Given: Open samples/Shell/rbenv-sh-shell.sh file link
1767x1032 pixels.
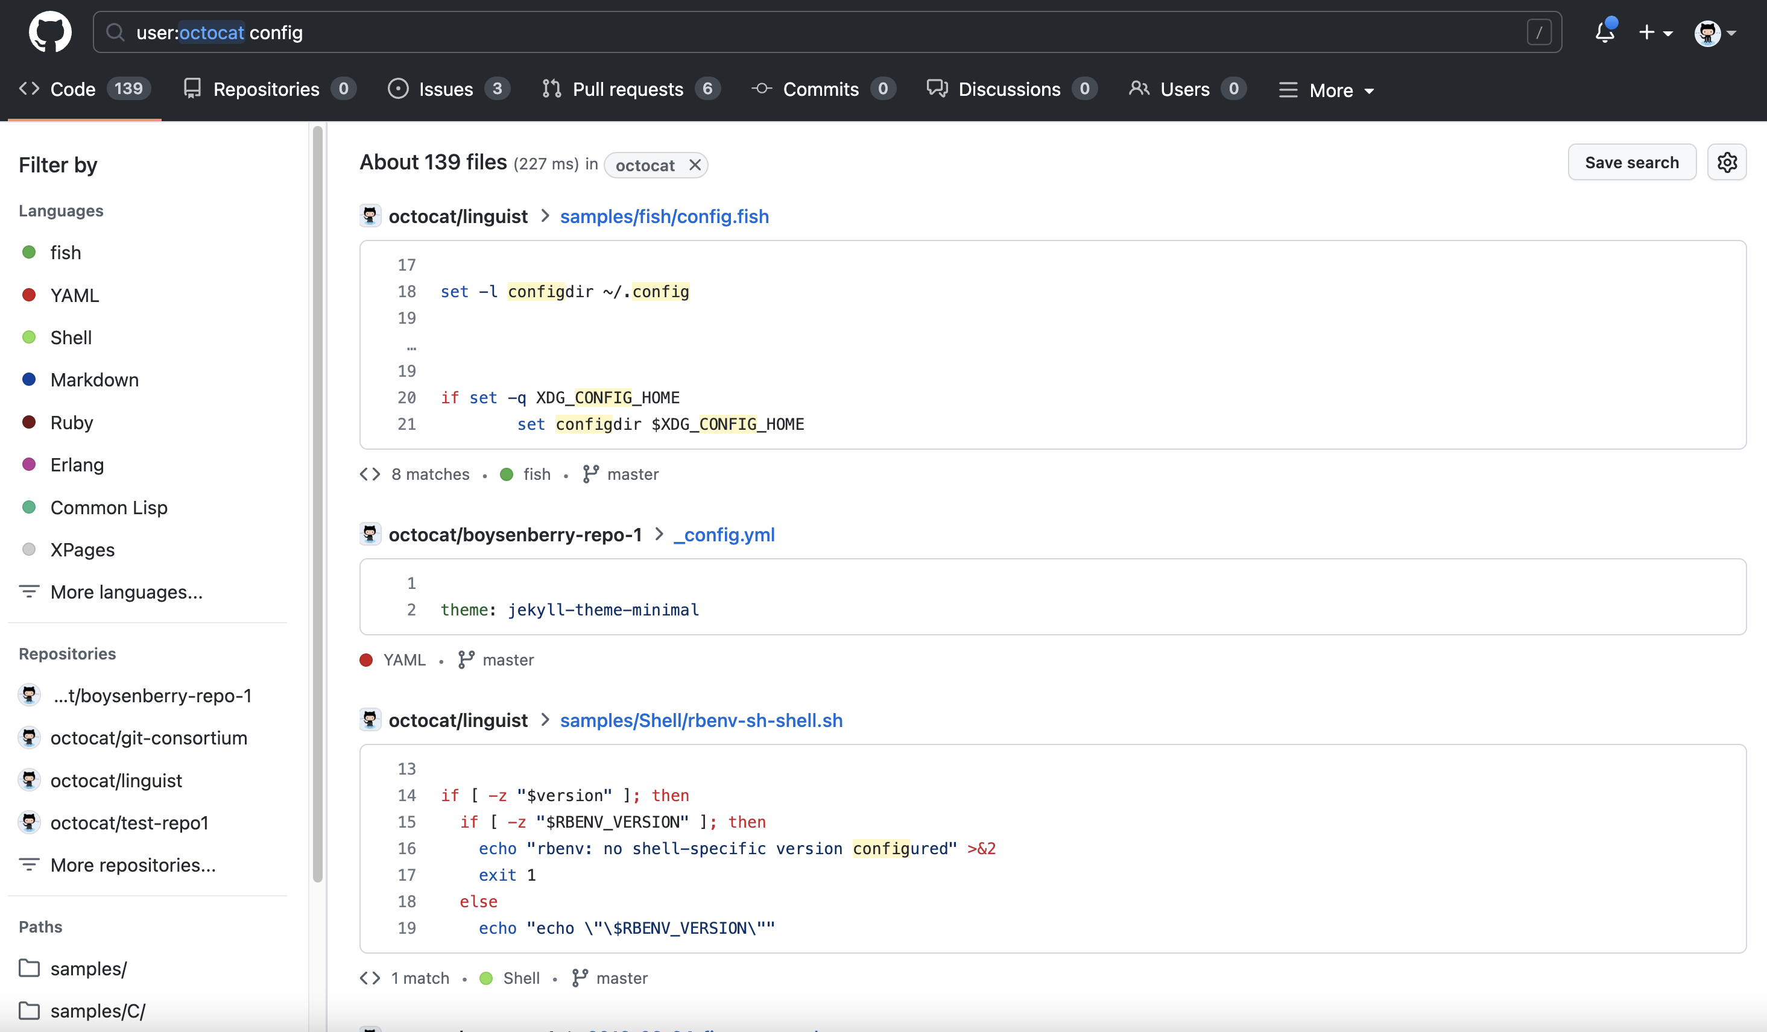Looking at the screenshot, I should coord(701,720).
